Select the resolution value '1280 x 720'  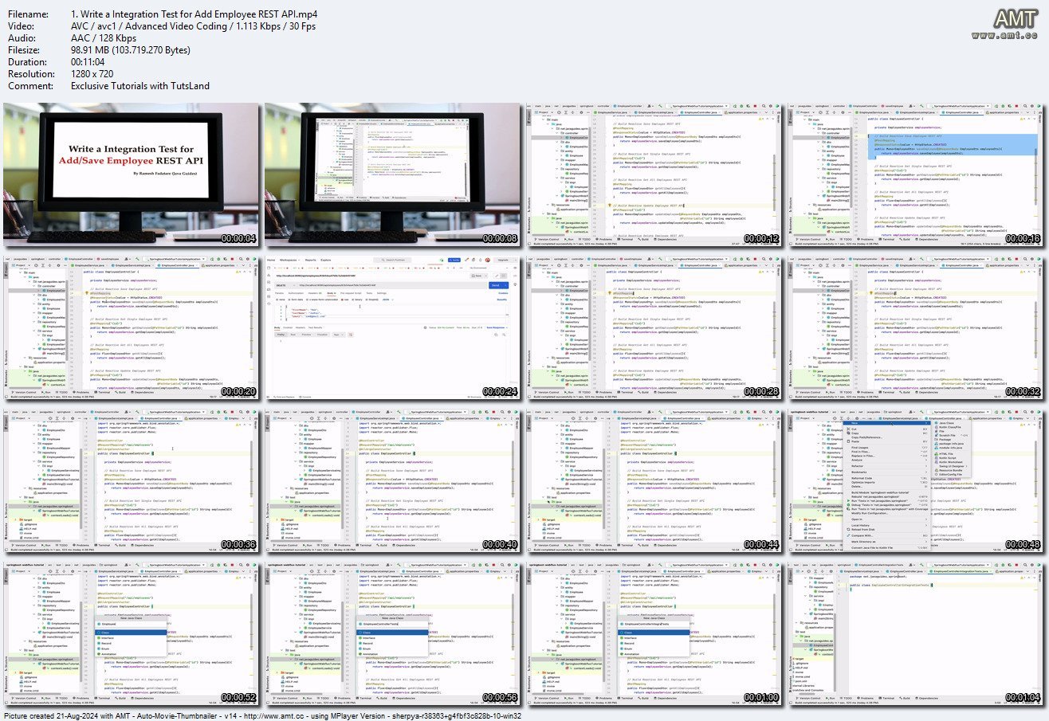coord(93,74)
